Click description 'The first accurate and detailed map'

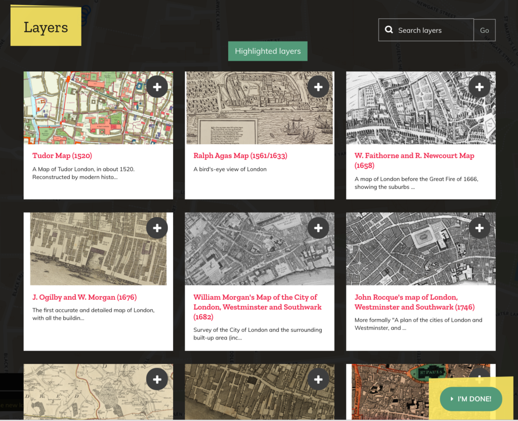pyautogui.click(x=93, y=314)
